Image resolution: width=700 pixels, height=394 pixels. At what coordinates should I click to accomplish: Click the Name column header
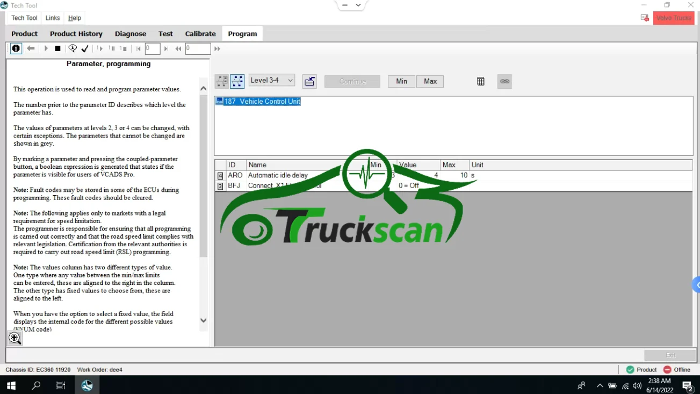click(307, 165)
